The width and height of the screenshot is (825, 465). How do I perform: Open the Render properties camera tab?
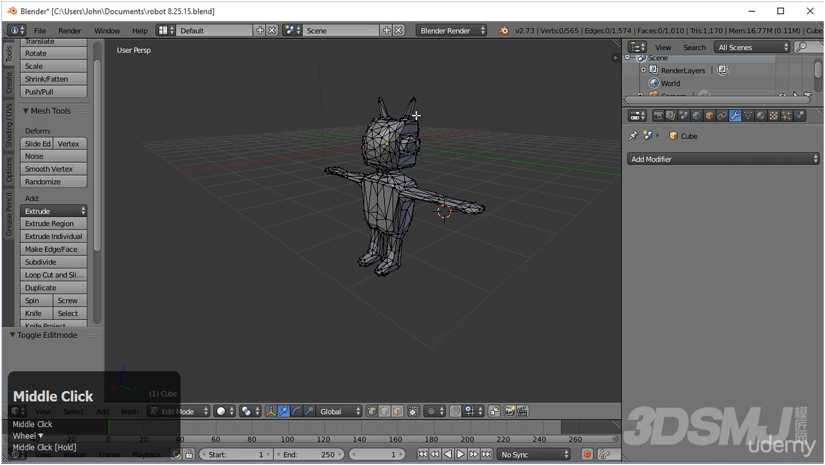pyautogui.click(x=659, y=116)
